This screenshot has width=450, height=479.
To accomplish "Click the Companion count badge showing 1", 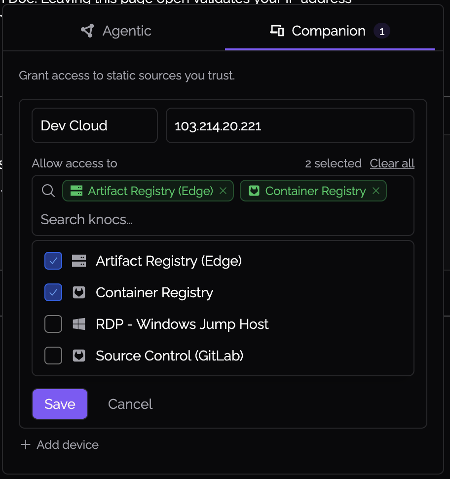I will tap(381, 31).
